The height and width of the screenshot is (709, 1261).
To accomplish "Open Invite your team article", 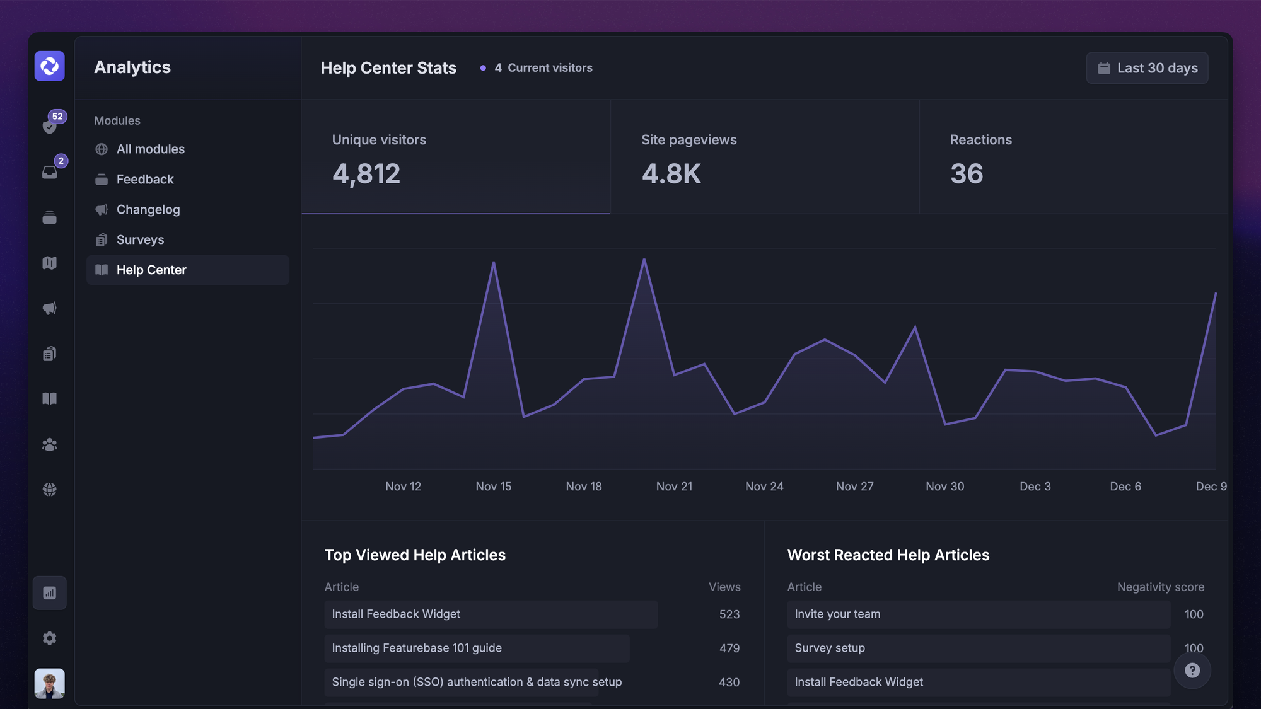I will pos(979,614).
